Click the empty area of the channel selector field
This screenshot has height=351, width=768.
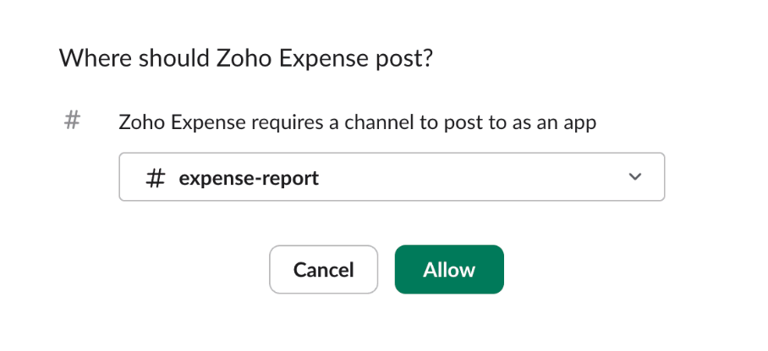coord(474,177)
